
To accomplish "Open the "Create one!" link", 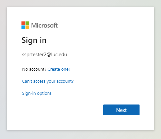I will [x=59, y=69].
